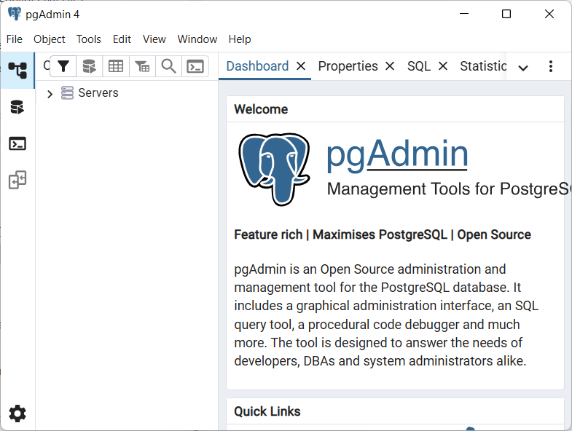
Task: Click 'Management Tools for PostgreSQL' tagline
Action: tap(449, 189)
